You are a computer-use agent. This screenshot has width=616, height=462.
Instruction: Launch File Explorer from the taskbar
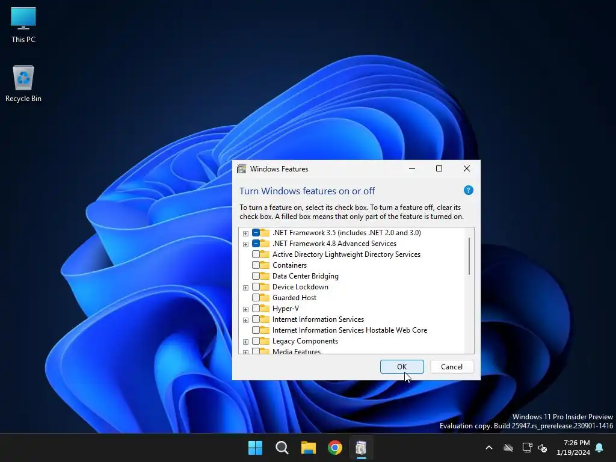click(309, 448)
